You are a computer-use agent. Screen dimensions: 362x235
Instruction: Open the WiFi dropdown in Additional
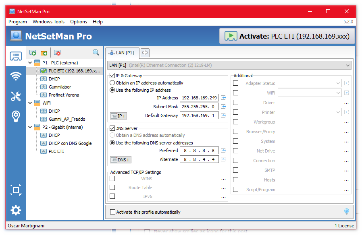[x=310, y=93]
